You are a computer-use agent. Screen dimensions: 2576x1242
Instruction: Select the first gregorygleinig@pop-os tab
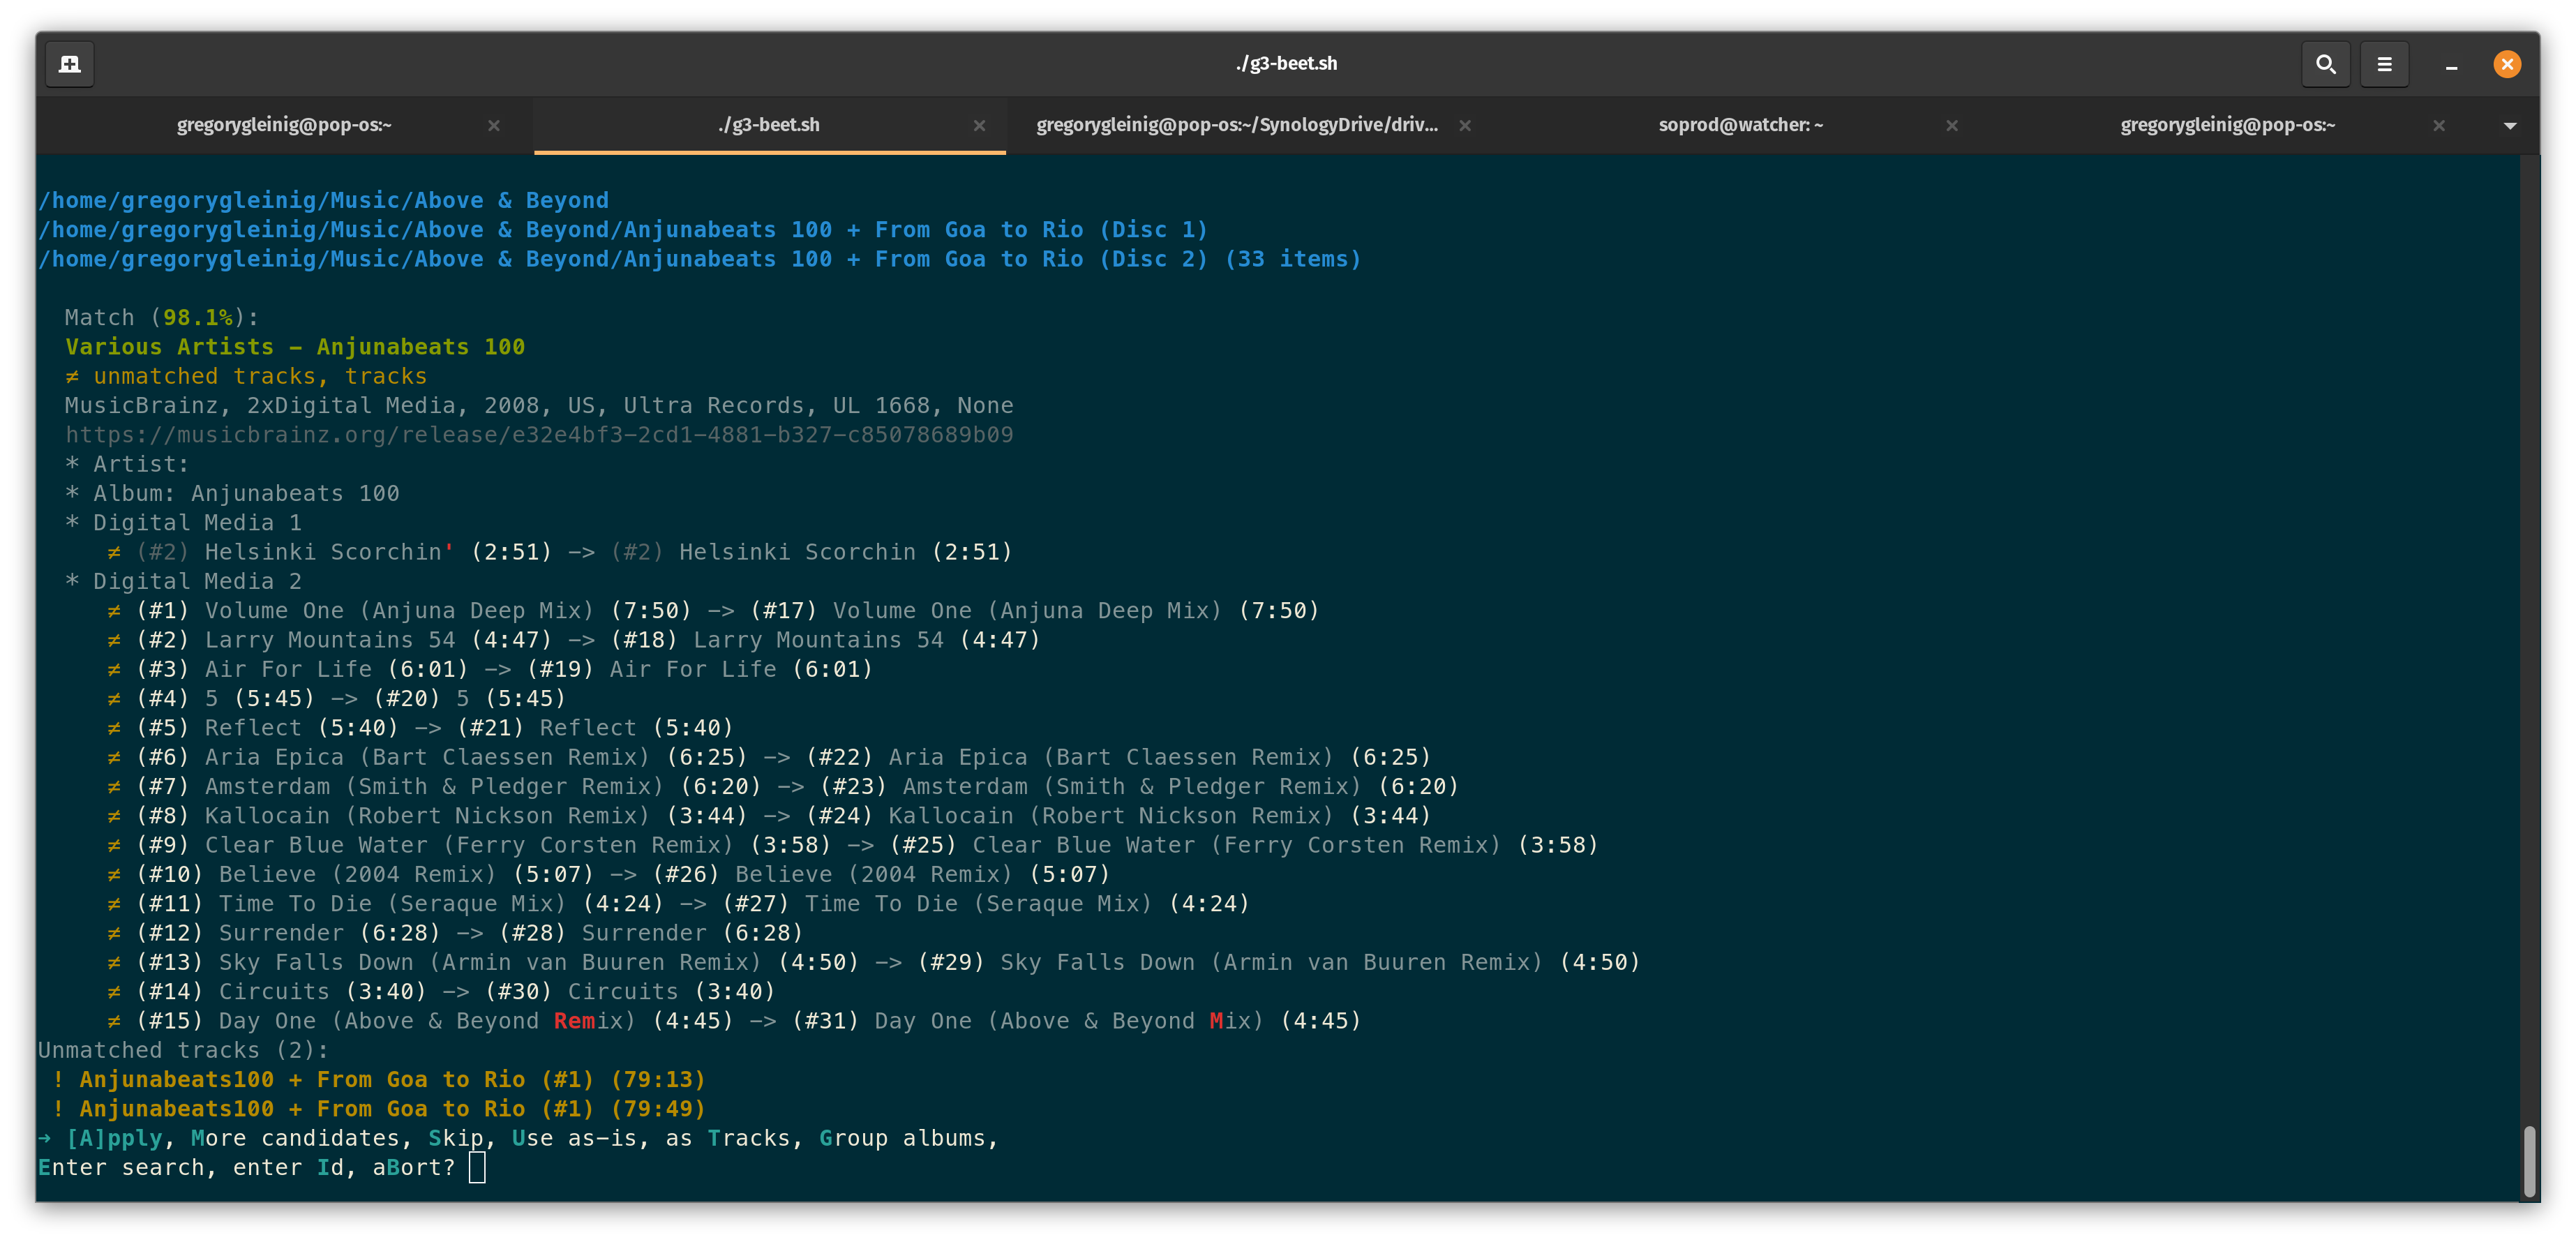(x=284, y=125)
